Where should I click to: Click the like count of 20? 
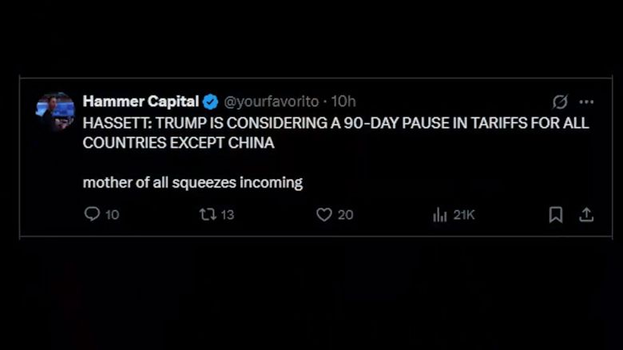pos(345,214)
